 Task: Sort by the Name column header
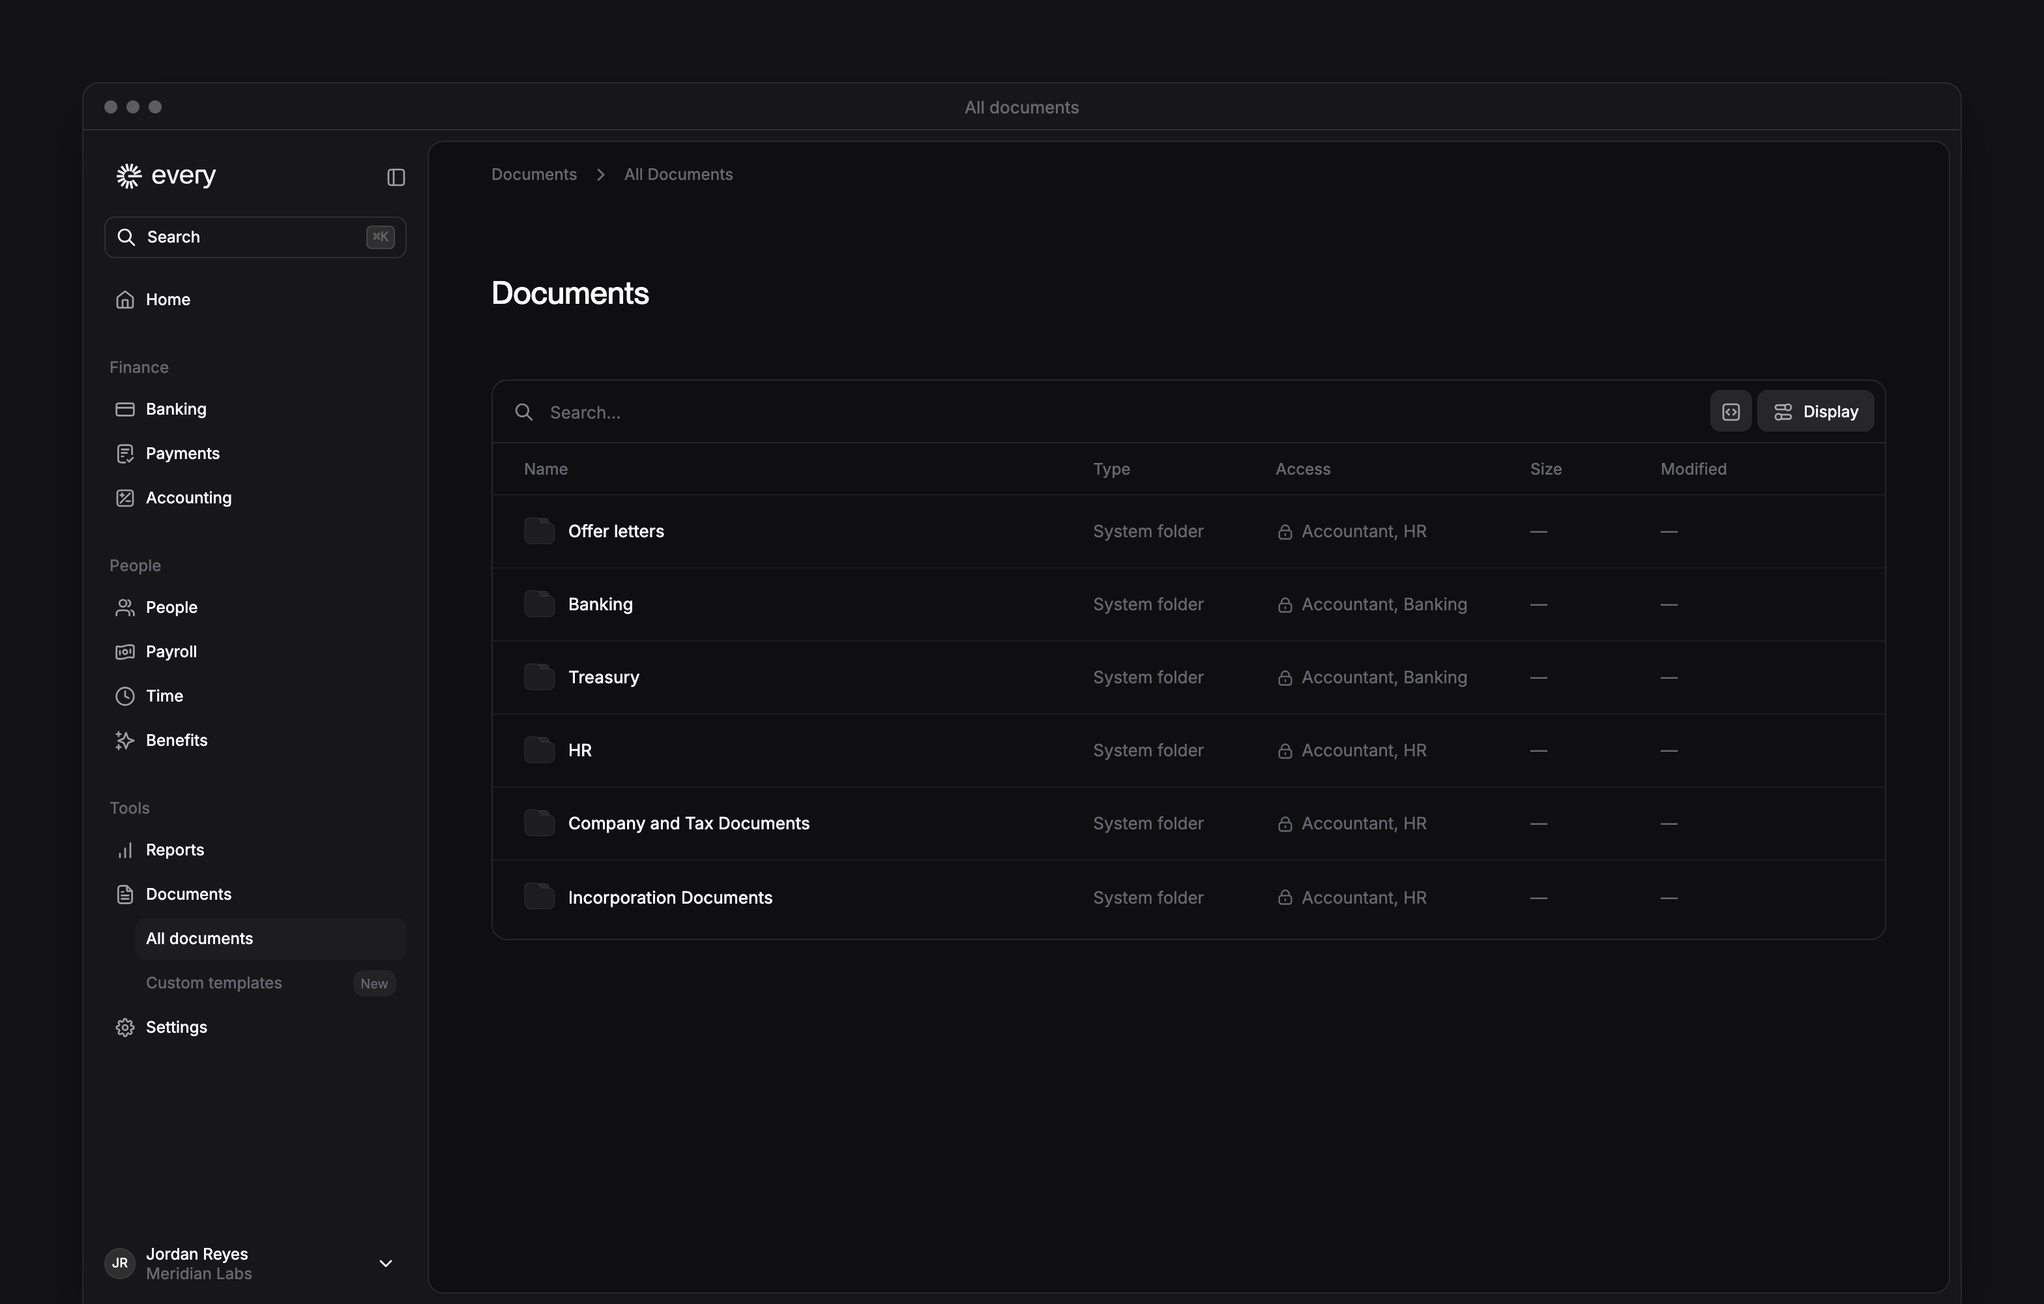tap(546, 469)
